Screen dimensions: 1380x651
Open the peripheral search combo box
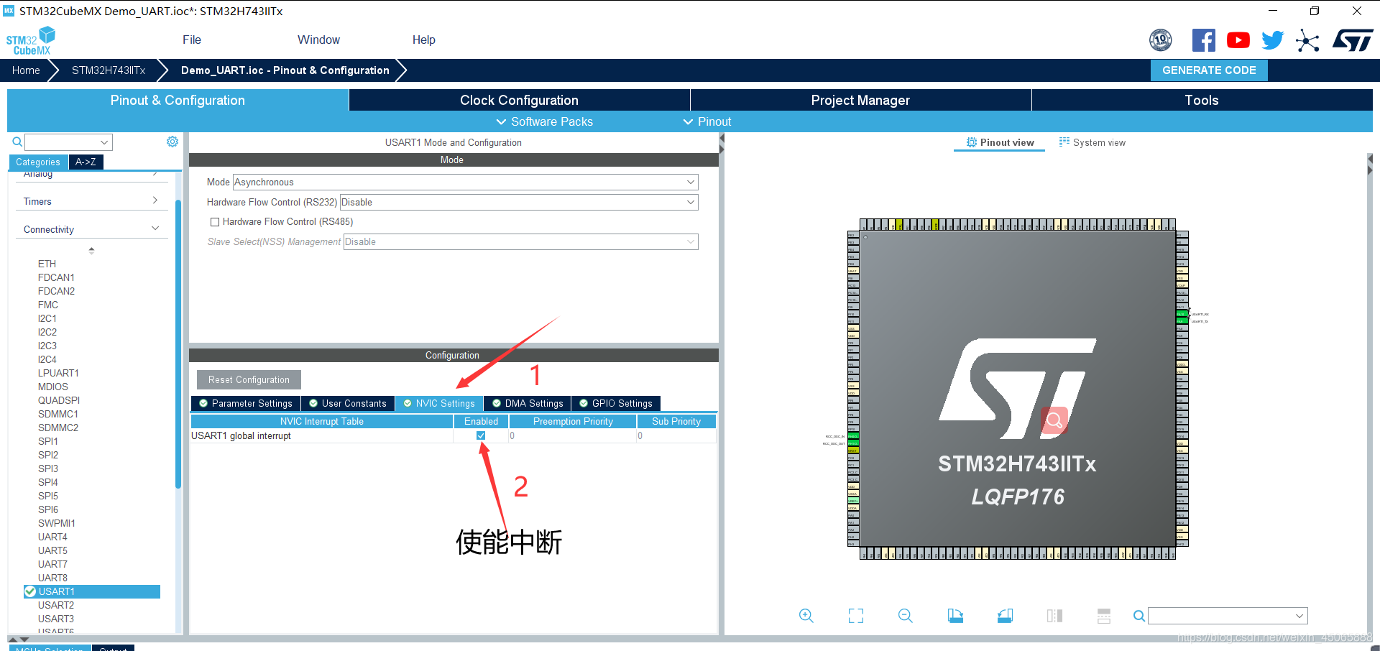[69, 142]
